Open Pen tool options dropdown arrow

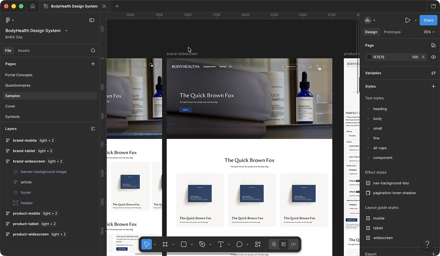coord(210,244)
